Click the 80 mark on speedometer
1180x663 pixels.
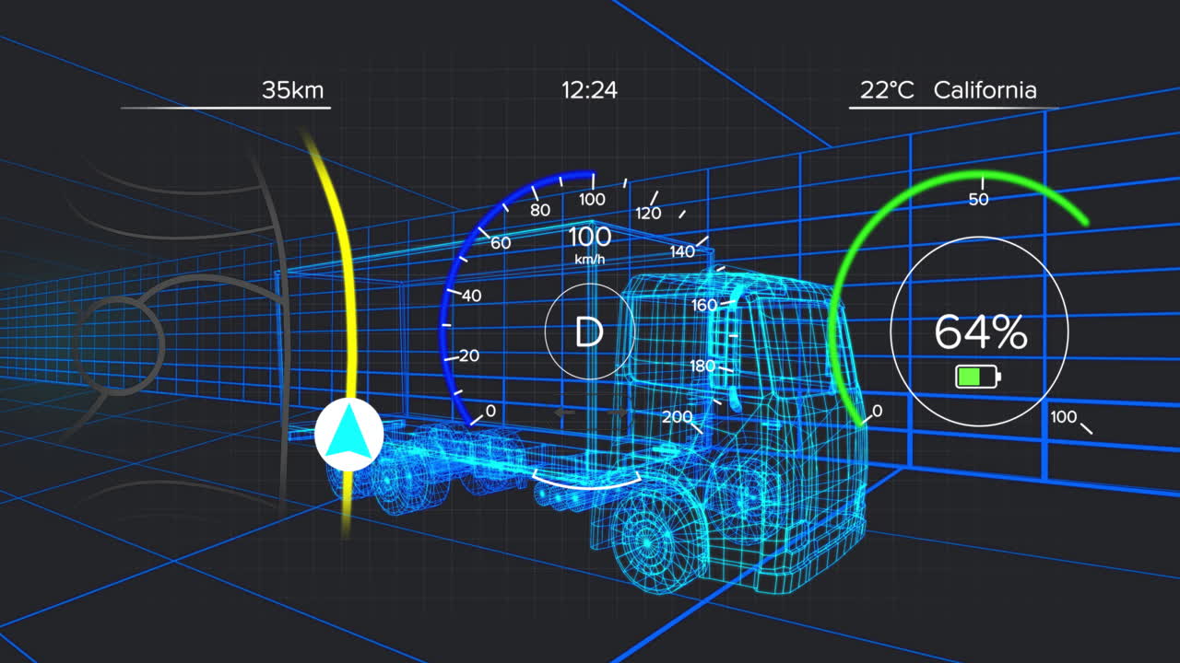click(x=540, y=210)
